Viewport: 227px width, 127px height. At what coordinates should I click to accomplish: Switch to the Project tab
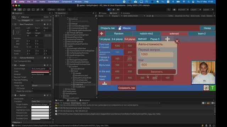click(60, 100)
